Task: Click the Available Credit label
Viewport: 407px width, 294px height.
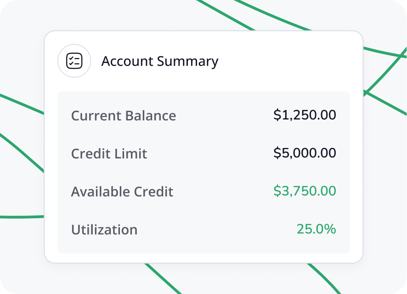Action: (122, 192)
